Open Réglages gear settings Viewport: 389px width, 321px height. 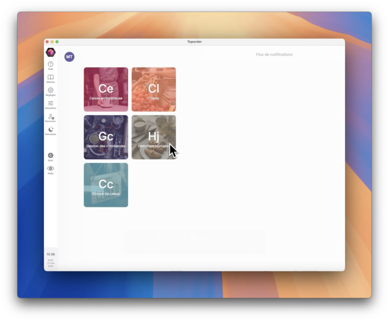[51, 90]
